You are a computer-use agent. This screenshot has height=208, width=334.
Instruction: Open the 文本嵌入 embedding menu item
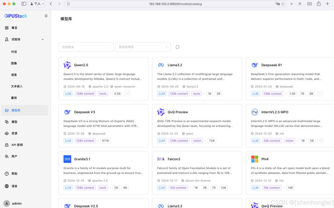(17, 86)
